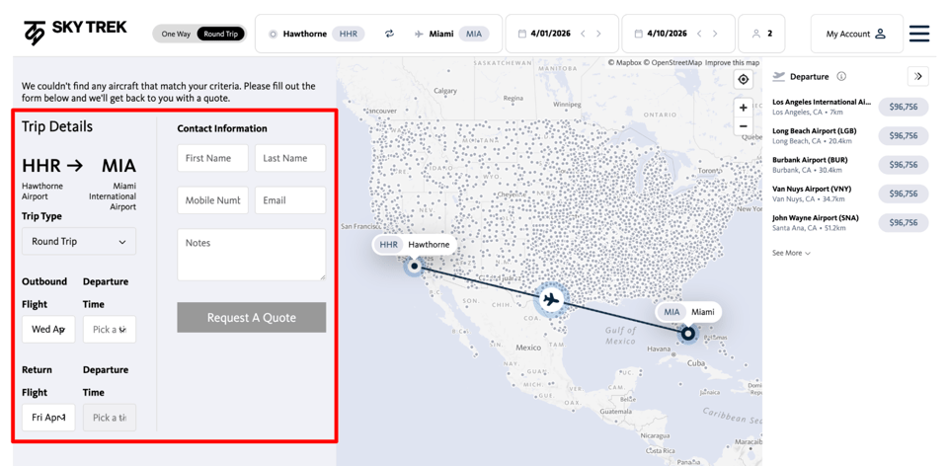Click the First Name input field
Viewport: 948px width, 466px height.
point(212,158)
